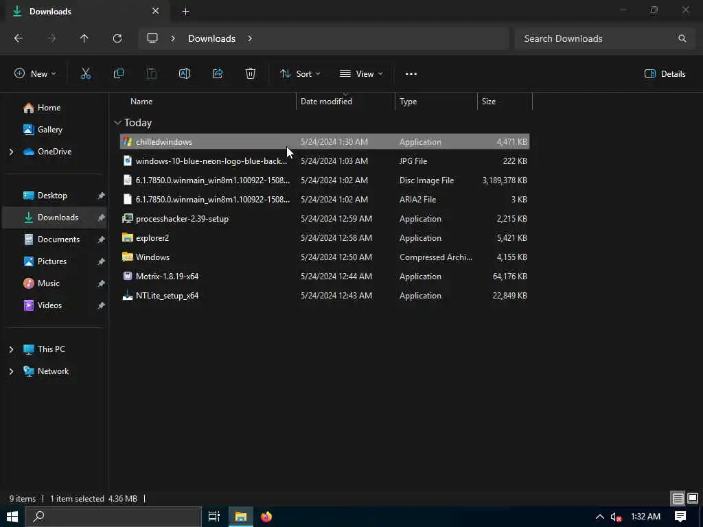This screenshot has height=527, width=703.
Task: Switch to details list view icon in status bar
Action: pyautogui.click(x=678, y=498)
